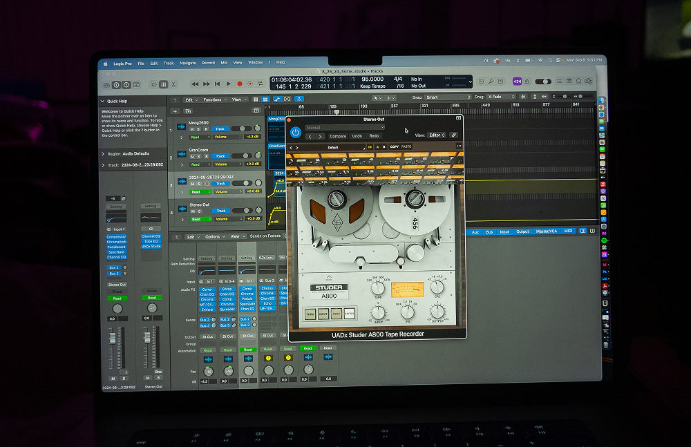Click the grid view button in tracks toolbar
Viewport: 691px width, 447px height.
click(x=256, y=99)
